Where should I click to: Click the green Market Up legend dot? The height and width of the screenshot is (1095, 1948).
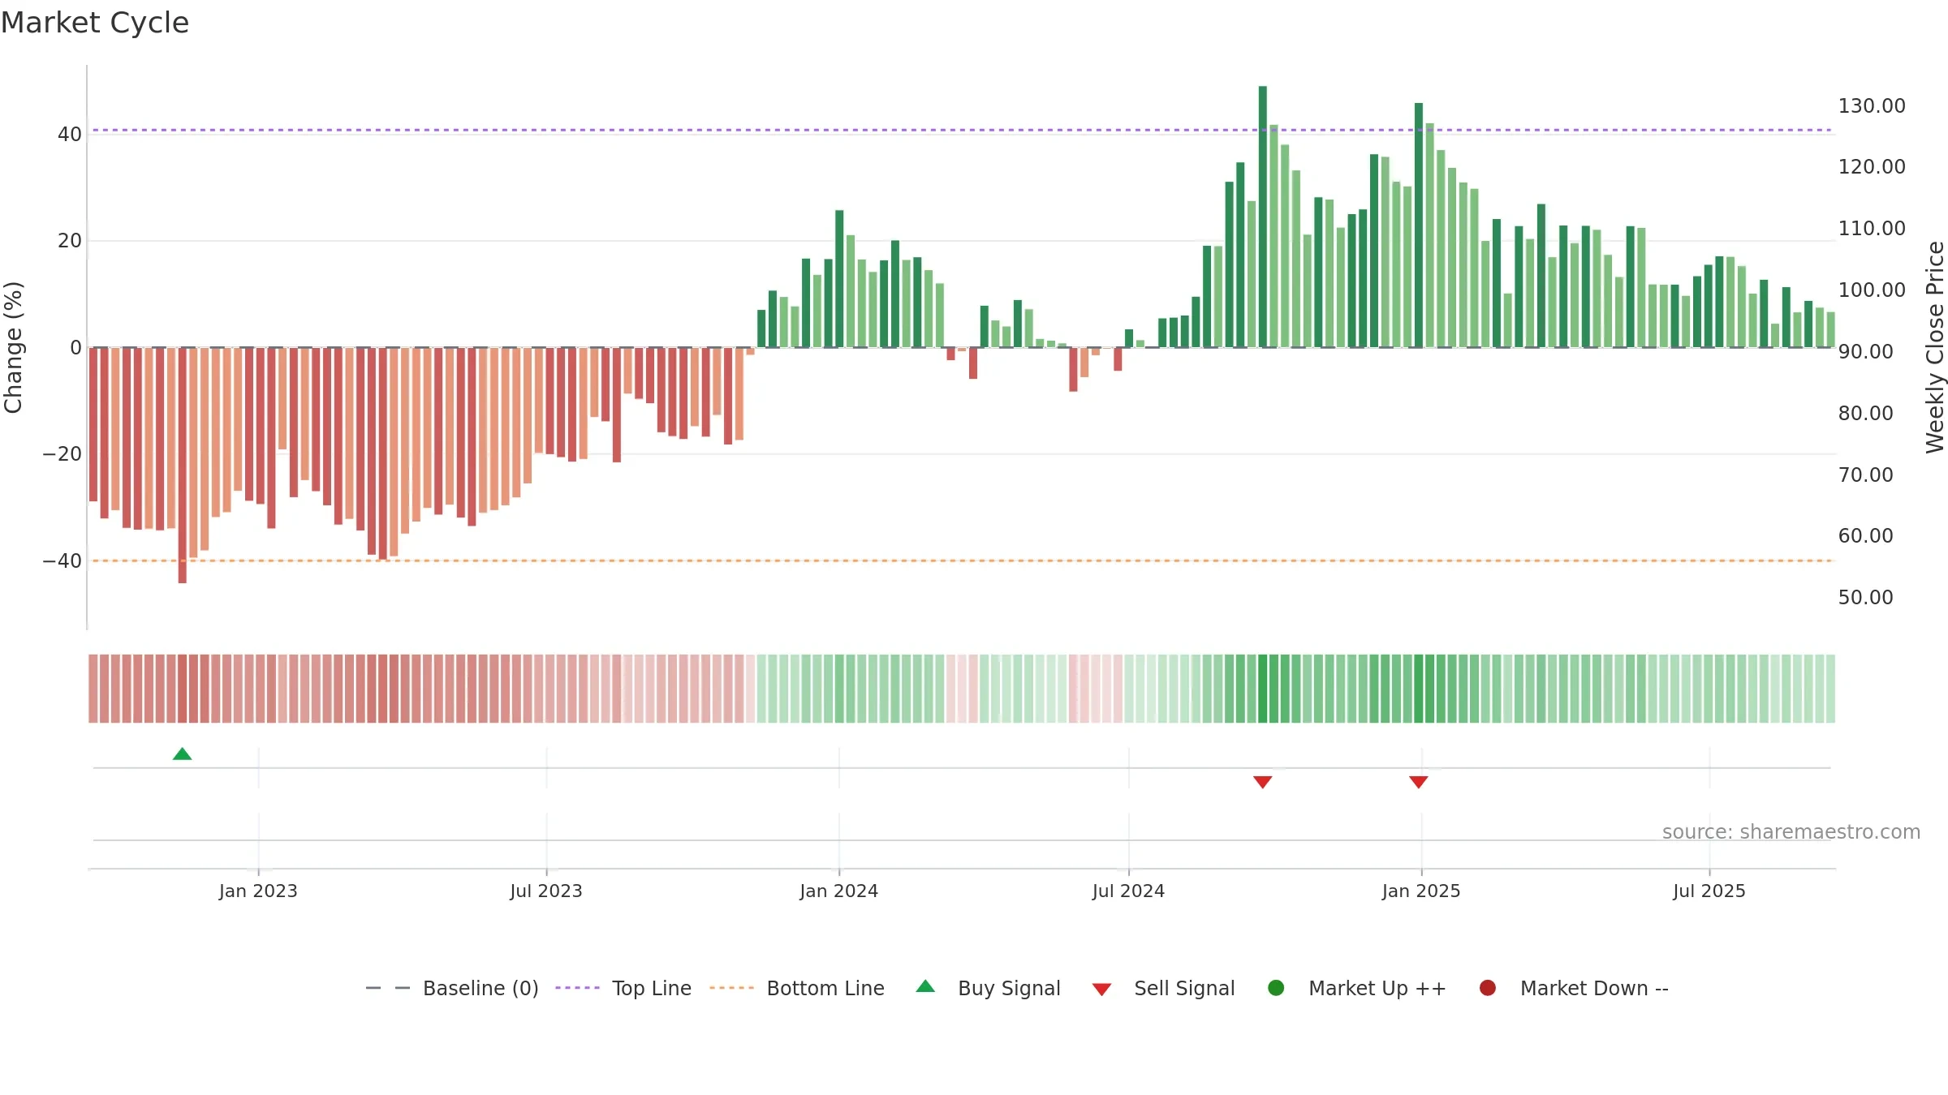1276,988
